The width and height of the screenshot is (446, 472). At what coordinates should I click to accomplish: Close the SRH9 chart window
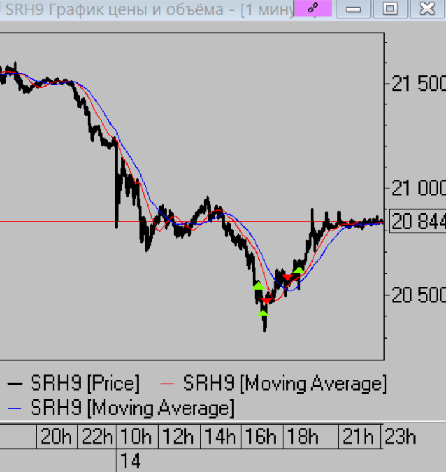coord(427,9)
